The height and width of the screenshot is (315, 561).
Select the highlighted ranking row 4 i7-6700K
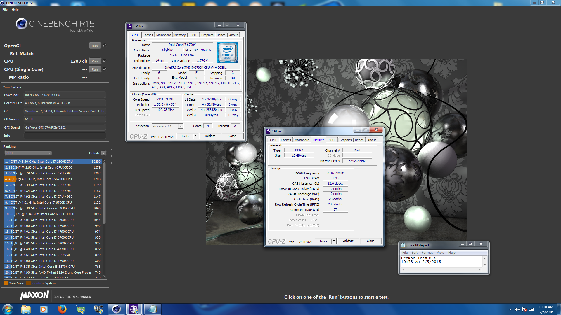pyautogui.click(x=53, y=179)
